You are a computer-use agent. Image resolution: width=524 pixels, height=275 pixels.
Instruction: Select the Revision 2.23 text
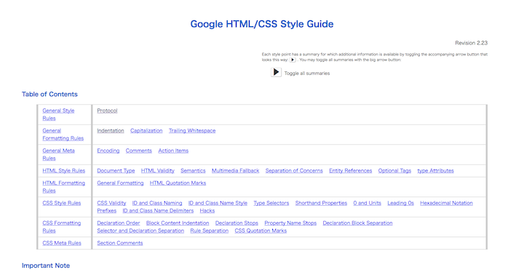click(471, 43)
